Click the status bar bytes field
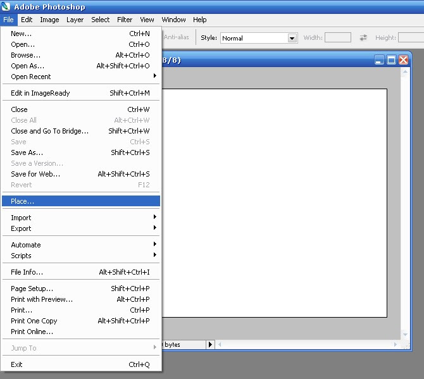The image size is (424, 379). pos(184,345)
